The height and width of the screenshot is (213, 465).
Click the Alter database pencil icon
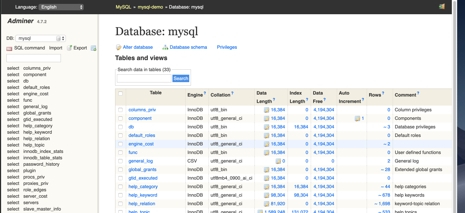[x=119, y=47]
